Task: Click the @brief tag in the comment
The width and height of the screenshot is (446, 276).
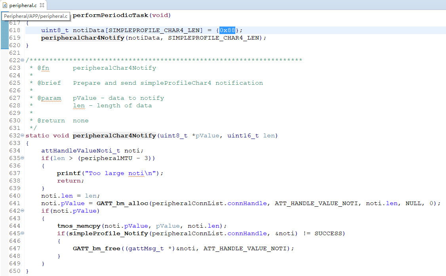Action: coord(49,83)
